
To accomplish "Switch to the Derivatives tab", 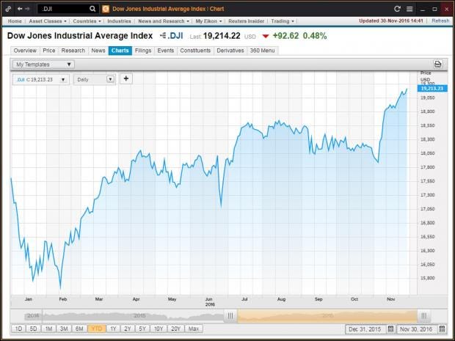I will [x=230, y=51].
